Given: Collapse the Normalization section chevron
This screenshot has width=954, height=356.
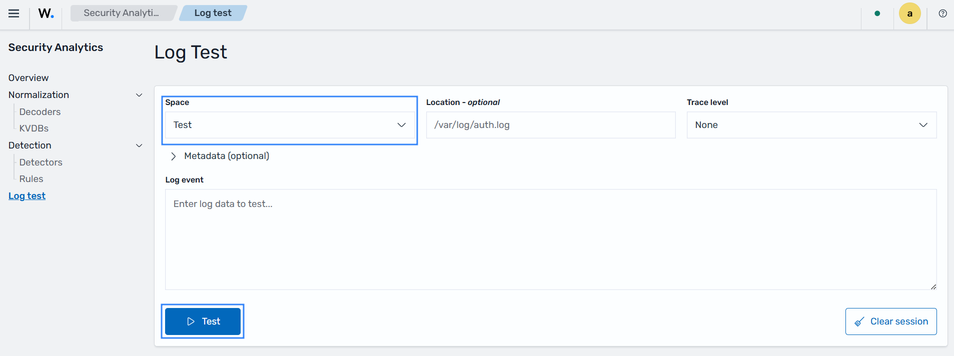Looking at the screenshot, I should click(x=139, y=95).
